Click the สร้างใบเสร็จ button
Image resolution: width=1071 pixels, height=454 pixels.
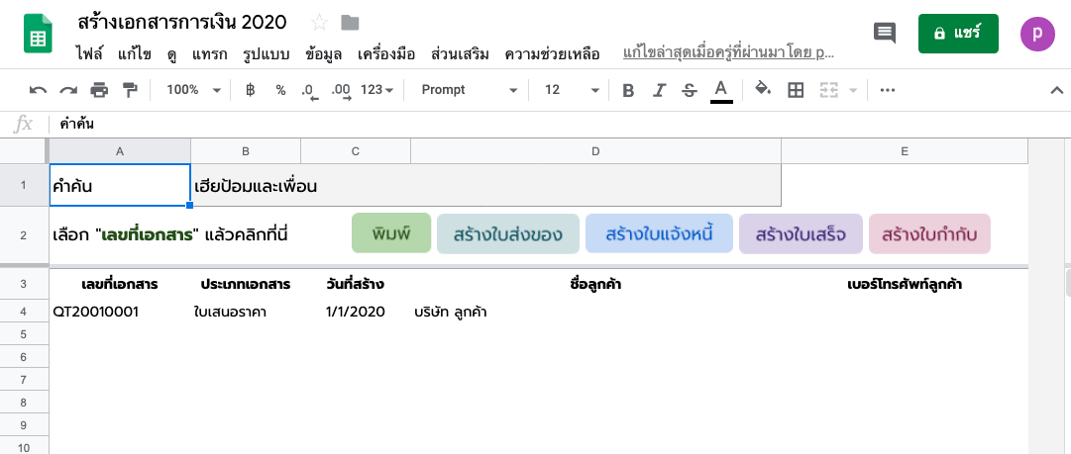coord(801,233)
